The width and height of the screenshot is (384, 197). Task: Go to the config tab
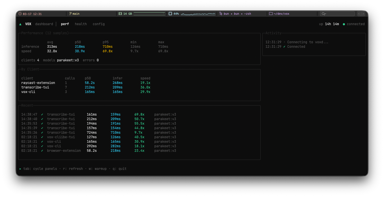[99, 24]
